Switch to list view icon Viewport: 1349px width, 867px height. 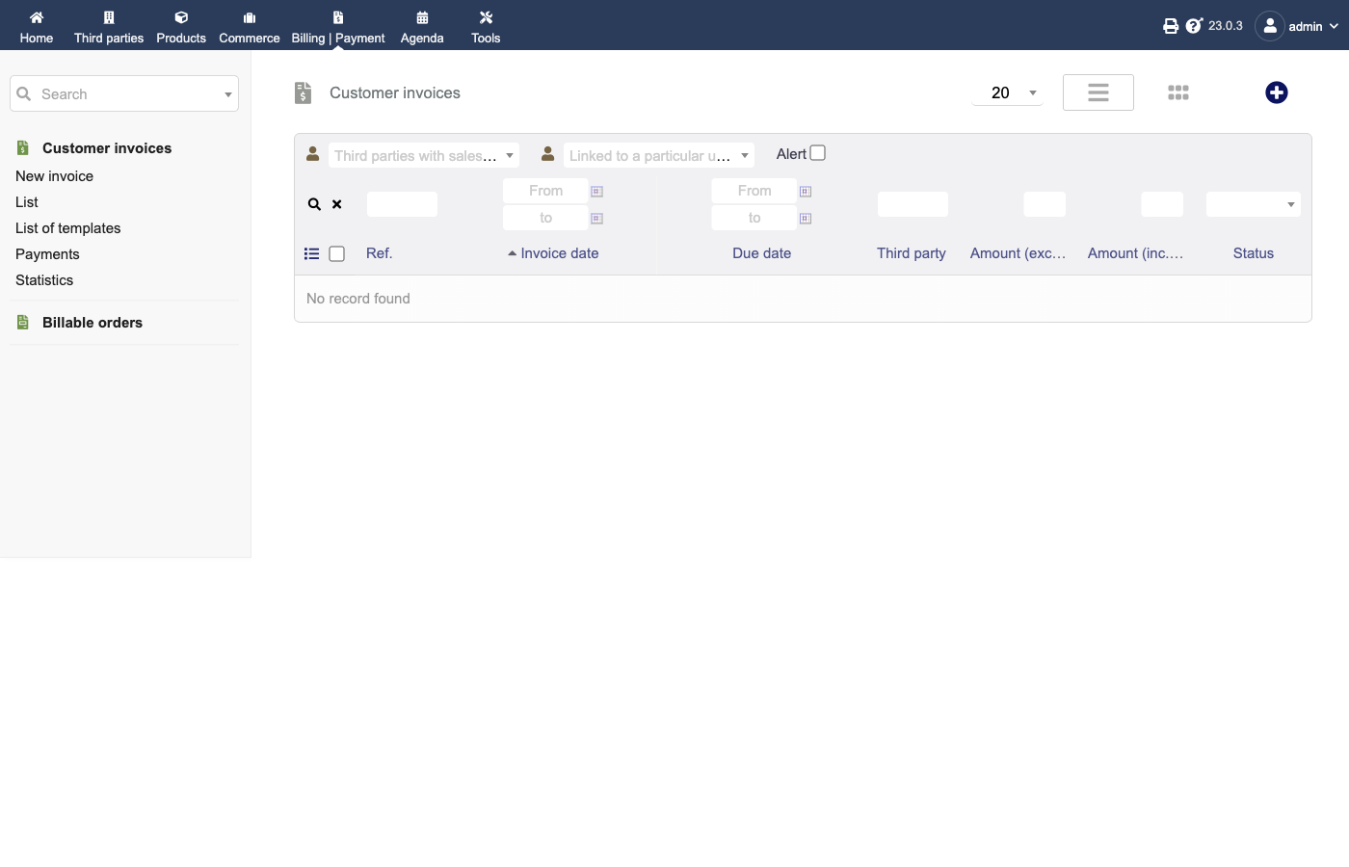coord(1098,92)
